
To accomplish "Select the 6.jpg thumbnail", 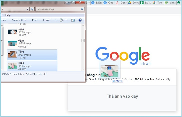I will point(12,43).
